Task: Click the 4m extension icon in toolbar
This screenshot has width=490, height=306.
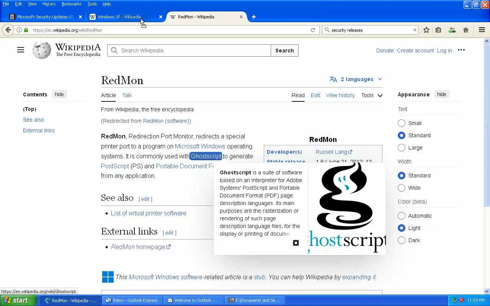Action: click(x=452, y=30)
